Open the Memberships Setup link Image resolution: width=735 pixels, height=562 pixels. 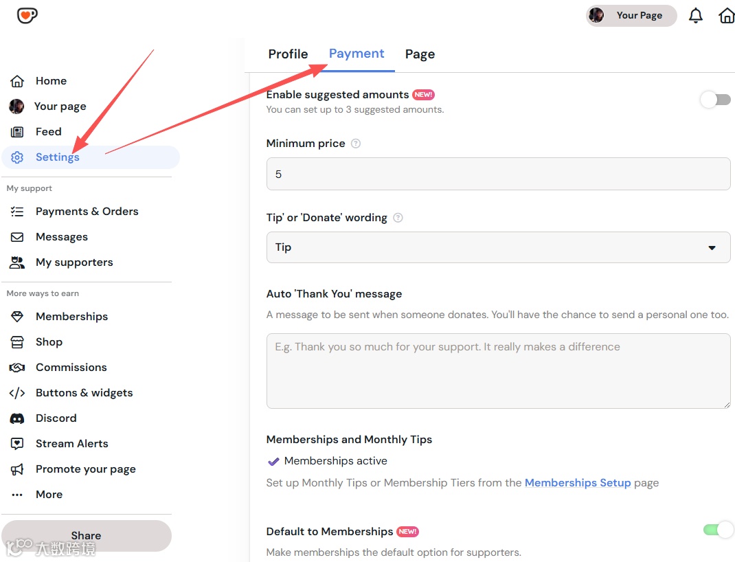click(x=577, y=483)
